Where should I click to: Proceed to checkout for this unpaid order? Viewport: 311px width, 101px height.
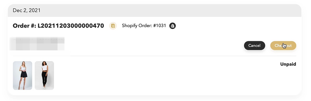click(283, 45)
